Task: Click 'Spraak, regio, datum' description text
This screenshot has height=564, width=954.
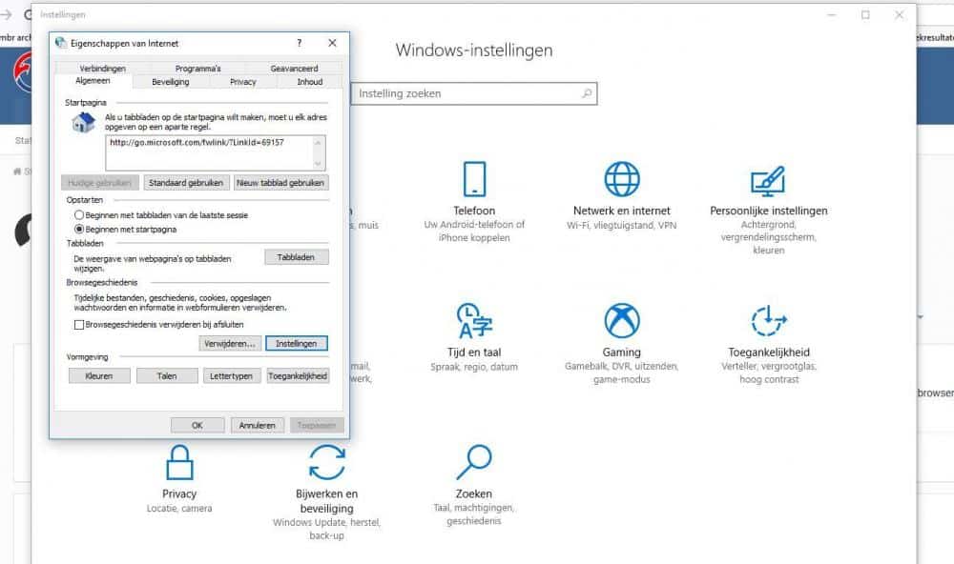Action: point(474,367)
